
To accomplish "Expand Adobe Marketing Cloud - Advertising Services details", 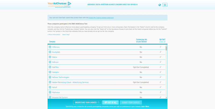I will point(50,82).
